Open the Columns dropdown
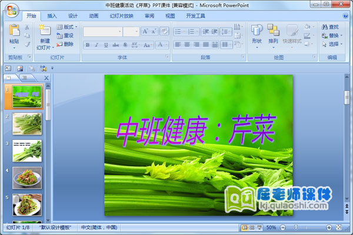 (226, 45)
